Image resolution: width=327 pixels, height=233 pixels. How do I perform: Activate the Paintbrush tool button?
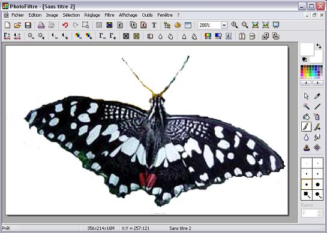click(x=306, y=127)
